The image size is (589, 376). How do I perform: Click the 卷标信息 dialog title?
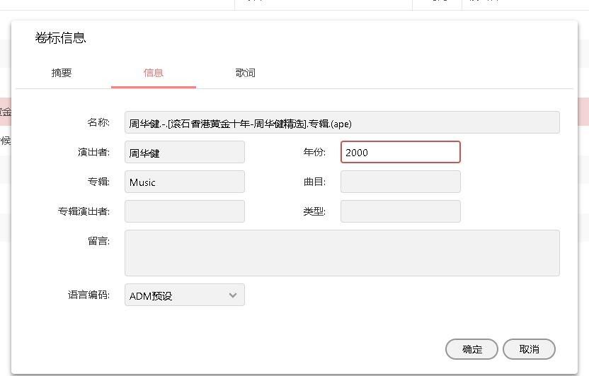point(60,38)
